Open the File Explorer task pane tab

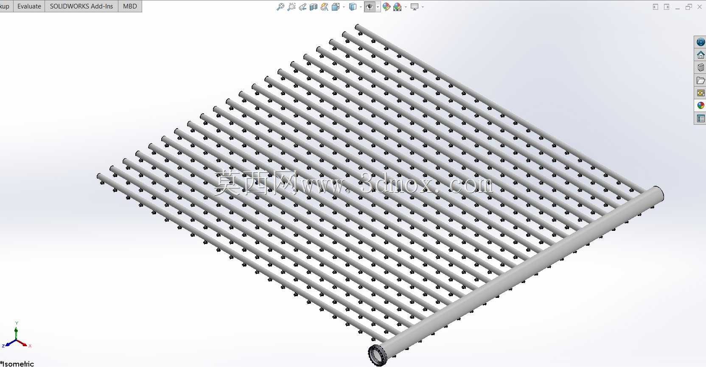pyautogui.click(x=700, y=80)
